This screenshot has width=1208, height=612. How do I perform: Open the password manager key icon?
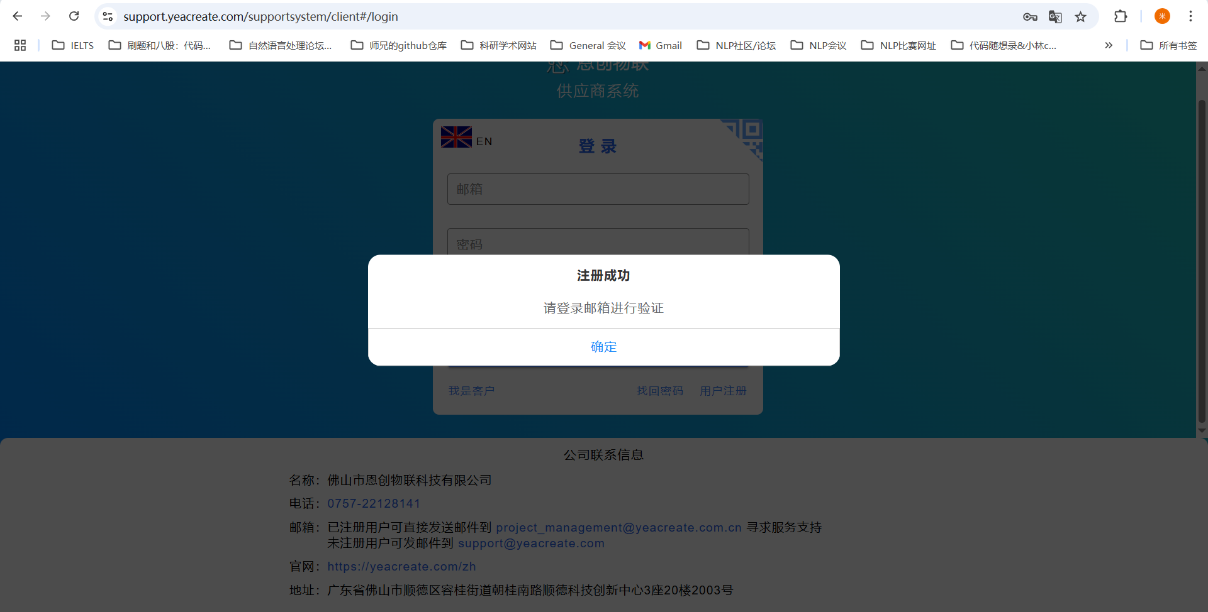click(1030, 17)
